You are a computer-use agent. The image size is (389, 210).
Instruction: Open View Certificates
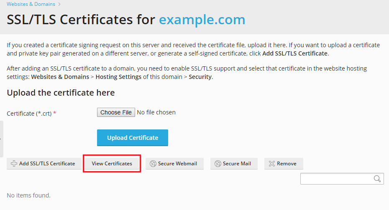[x=112, y=164]
